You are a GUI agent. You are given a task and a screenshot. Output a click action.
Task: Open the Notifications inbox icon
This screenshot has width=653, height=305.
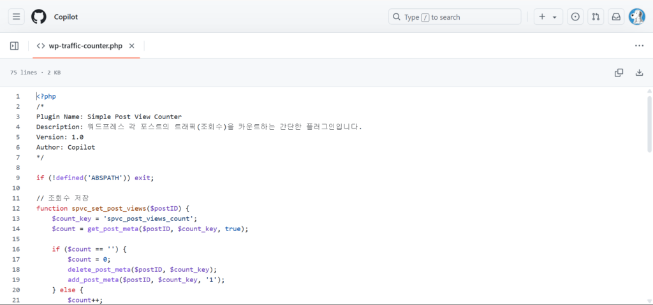(x=616, y=17)
